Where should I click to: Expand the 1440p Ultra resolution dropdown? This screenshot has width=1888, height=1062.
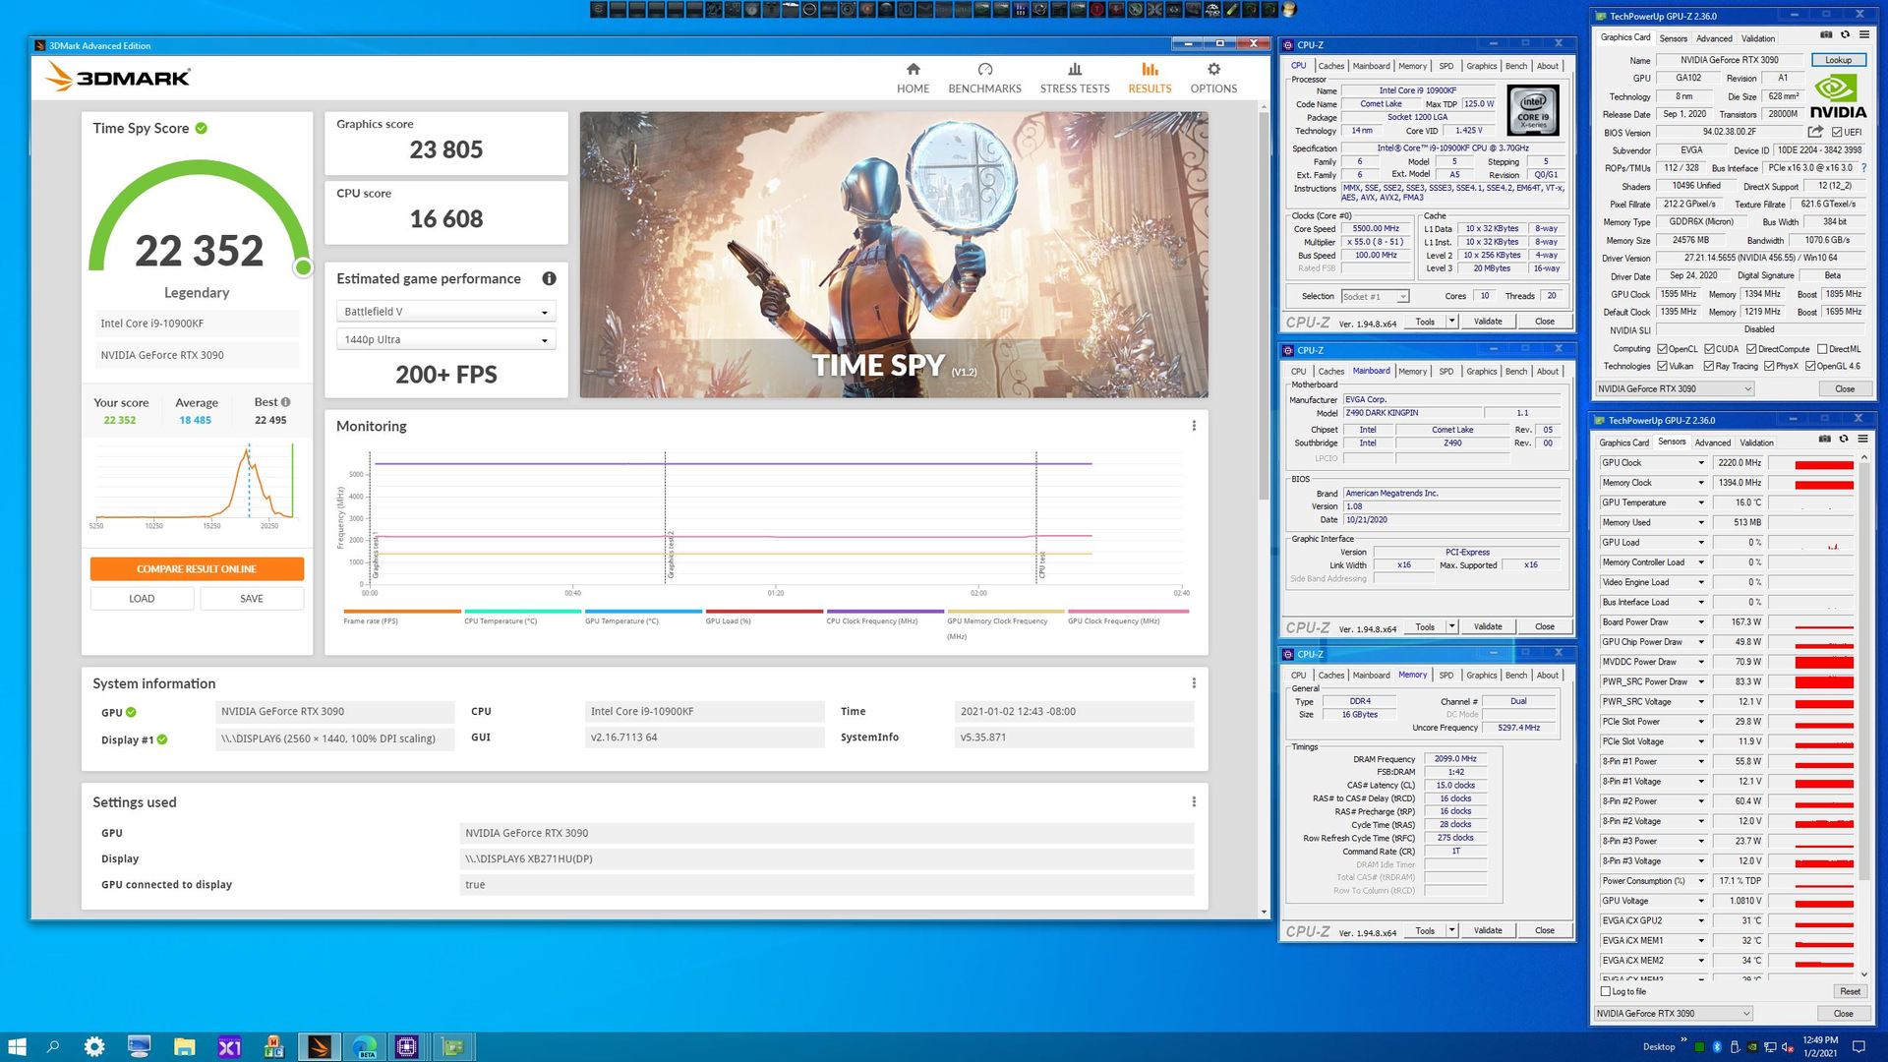[x=445, y=340]
